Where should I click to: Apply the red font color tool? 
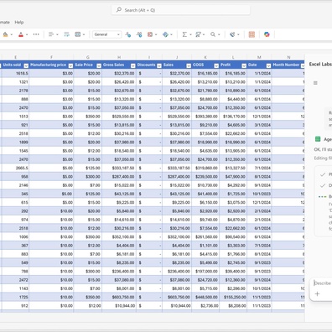(21, 34)
